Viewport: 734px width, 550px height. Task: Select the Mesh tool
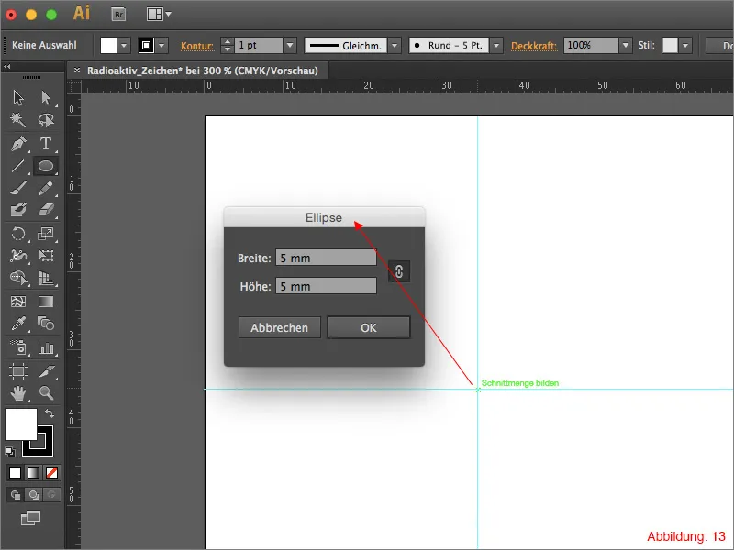tap(18, 302)
